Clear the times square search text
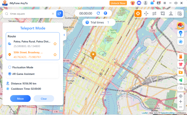 (x=53, y=14)
